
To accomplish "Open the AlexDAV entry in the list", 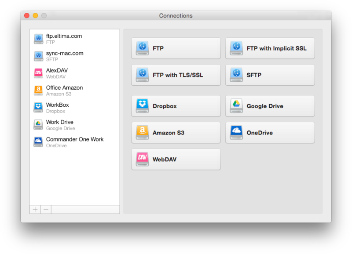I will pos(74,73).
